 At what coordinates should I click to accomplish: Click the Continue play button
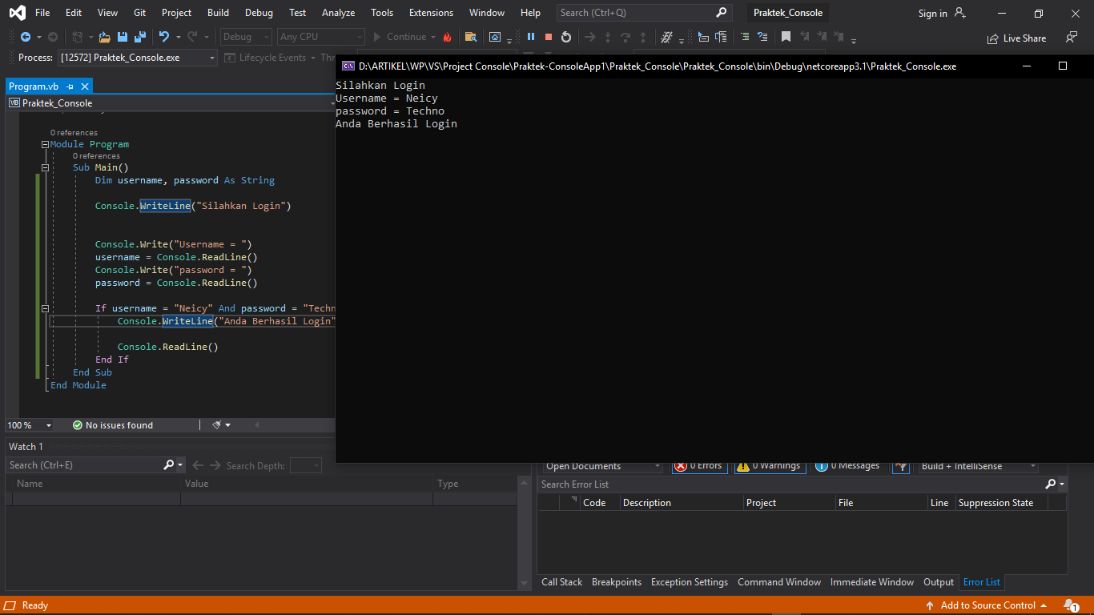(404, 37)
